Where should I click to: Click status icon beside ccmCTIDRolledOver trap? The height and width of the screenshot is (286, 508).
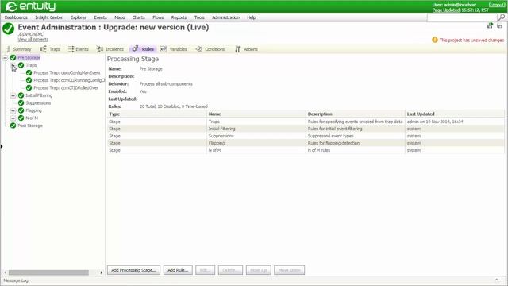pyautogui.click(x=29, y=87)
